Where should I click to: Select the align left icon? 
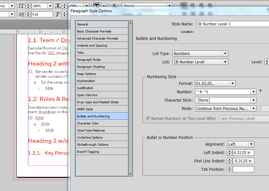click(184, 5)
